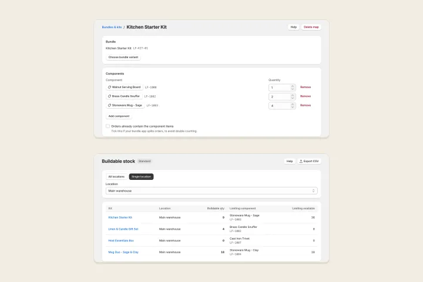Open the Location dropdown showing Main warehouse
The height and width of the screenshot is (282, 423).
pyautogui.click(x=211, y=191)
